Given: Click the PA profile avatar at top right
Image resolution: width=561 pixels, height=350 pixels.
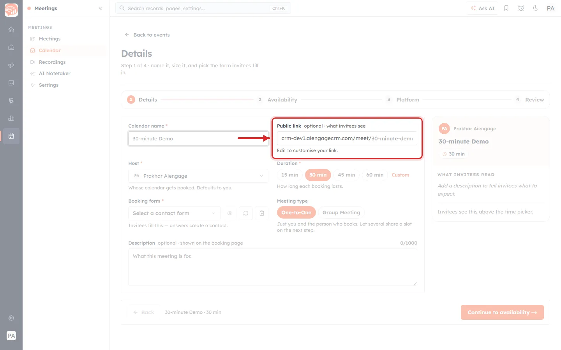Looking at the screenshot, I should [x=550, y=8].
